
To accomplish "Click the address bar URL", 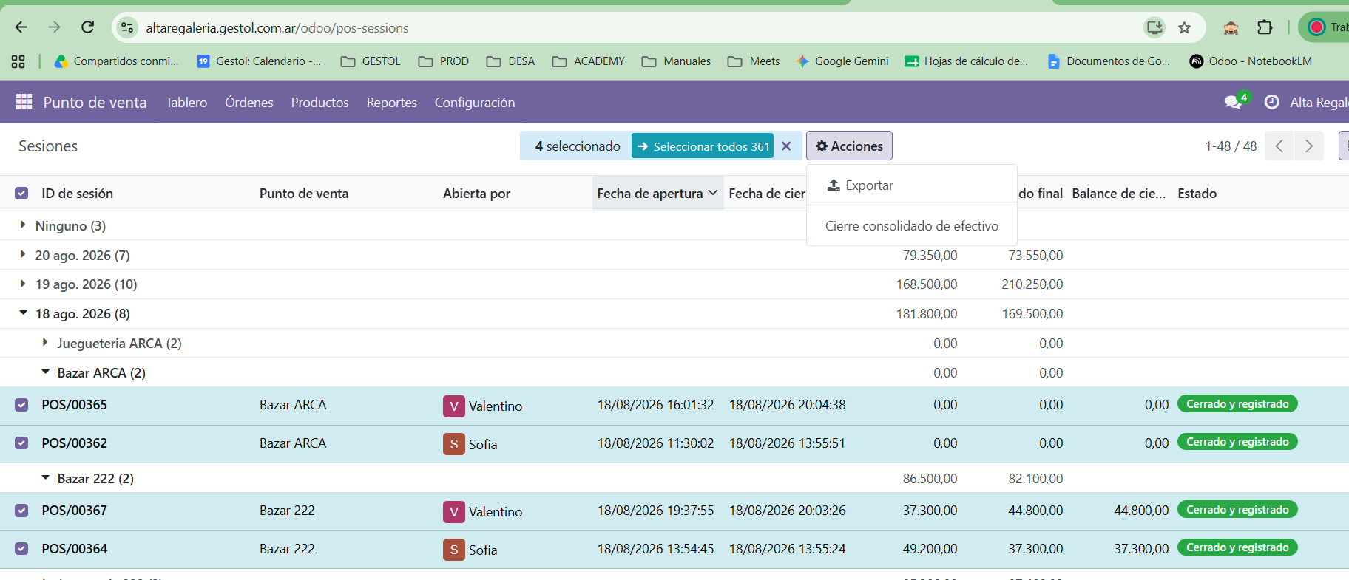I will coord(277,28).
